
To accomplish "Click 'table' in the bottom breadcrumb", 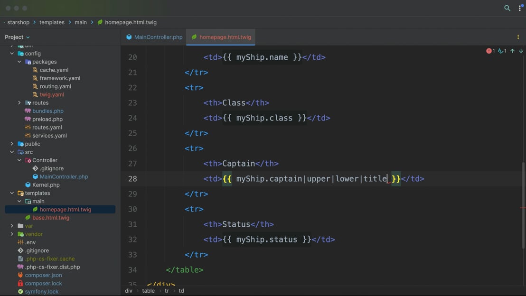I will pyautogui.click(x=148, y=291).
